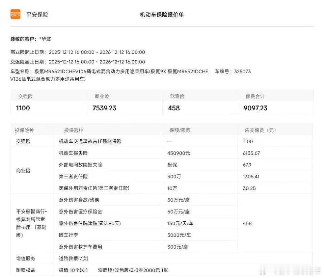The height and width of the screenshot is (278, 324).
Task: Click the 平安极智畅行 insurance category cell
Action: click(x=31, y=223)
